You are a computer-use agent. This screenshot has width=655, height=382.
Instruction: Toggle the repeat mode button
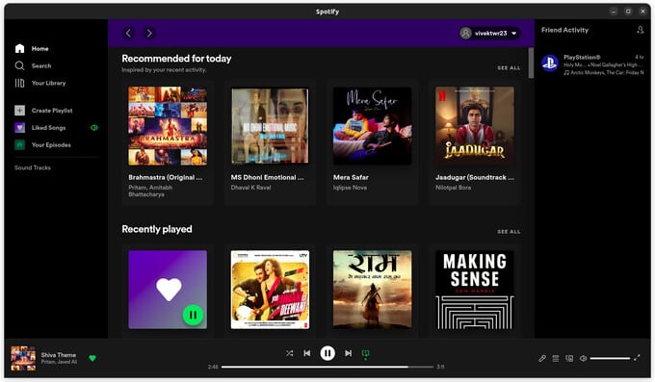pyautogui.click(x=365, y=353)
